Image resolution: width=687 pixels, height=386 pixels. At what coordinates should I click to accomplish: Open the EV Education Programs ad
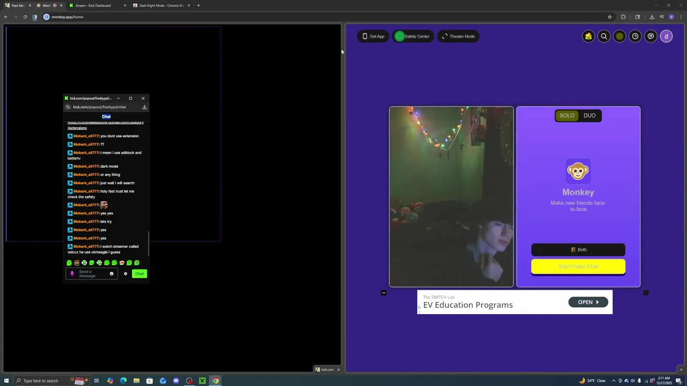[515, 302]
